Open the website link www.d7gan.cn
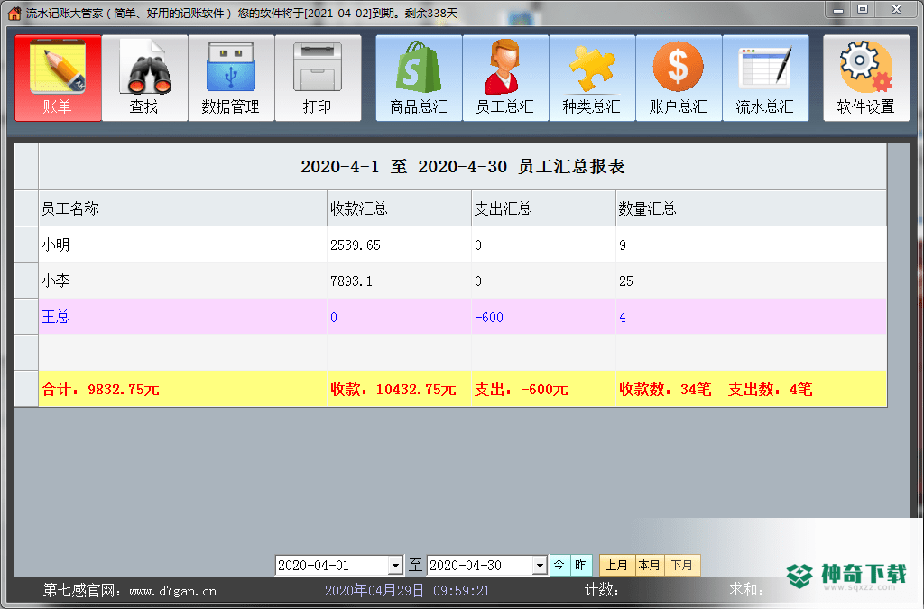 [x=172, y=591]
